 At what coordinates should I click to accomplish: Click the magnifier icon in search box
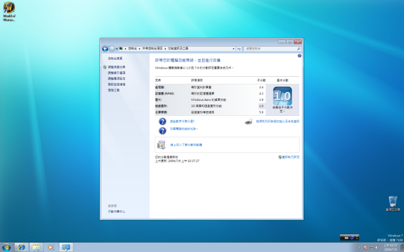(299, 49)
